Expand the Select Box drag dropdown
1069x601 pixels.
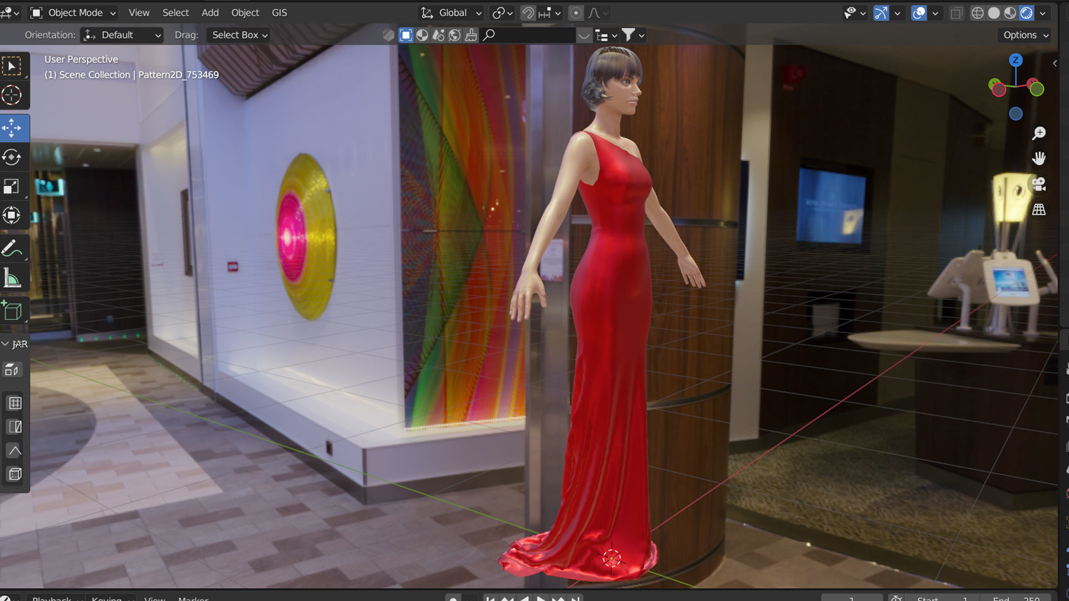coord(239,35)
